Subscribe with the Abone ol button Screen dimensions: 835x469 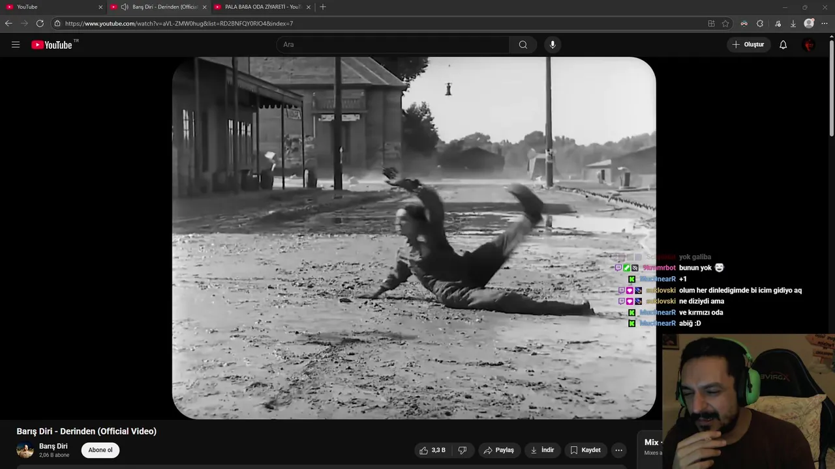[100, 450]
